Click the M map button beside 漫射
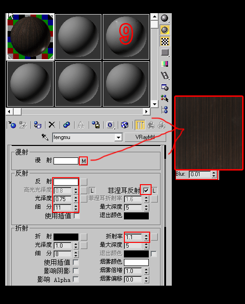 84,161
